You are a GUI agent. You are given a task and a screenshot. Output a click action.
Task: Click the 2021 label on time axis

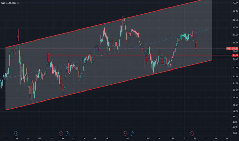click(x=108, y=138)
